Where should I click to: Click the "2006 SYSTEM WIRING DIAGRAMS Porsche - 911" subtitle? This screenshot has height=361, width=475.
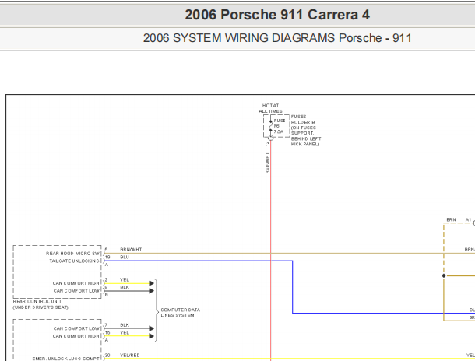277,38
